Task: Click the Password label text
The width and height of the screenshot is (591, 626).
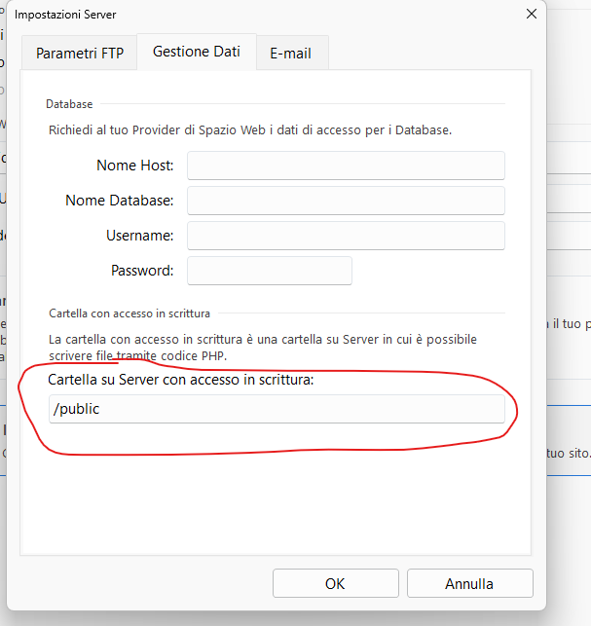Action: point(142,271)
